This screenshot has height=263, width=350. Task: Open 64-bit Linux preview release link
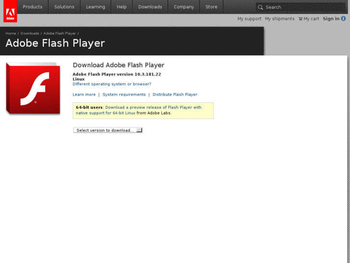coord(139,110)
